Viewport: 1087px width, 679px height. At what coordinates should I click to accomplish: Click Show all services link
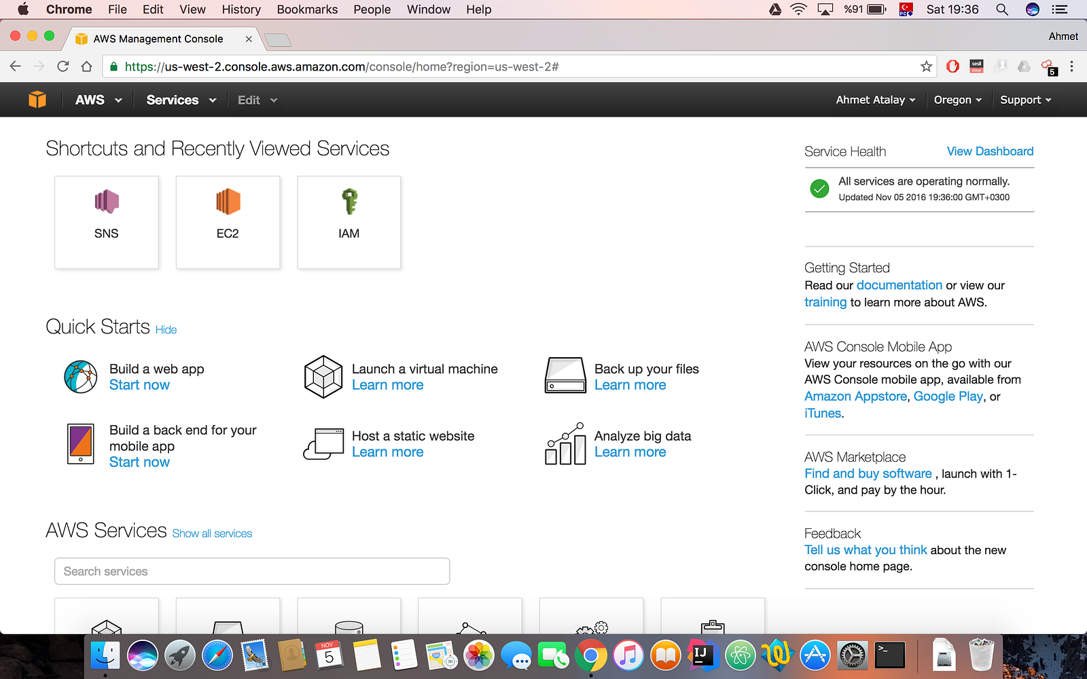[x=212, y=534]
